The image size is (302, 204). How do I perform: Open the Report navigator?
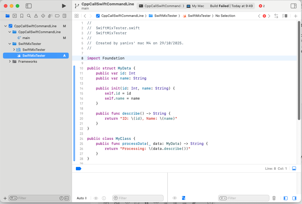point(64,16)
